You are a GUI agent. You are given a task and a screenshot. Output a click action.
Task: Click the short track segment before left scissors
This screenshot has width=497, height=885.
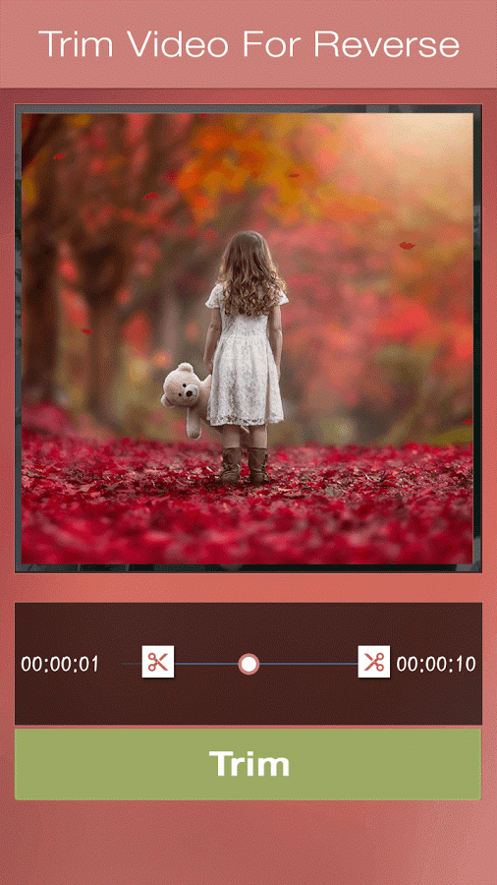point(132,664)
